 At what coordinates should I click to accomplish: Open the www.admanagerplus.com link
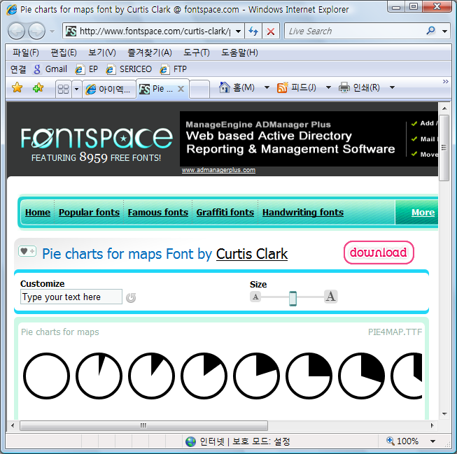click(218, 170)
